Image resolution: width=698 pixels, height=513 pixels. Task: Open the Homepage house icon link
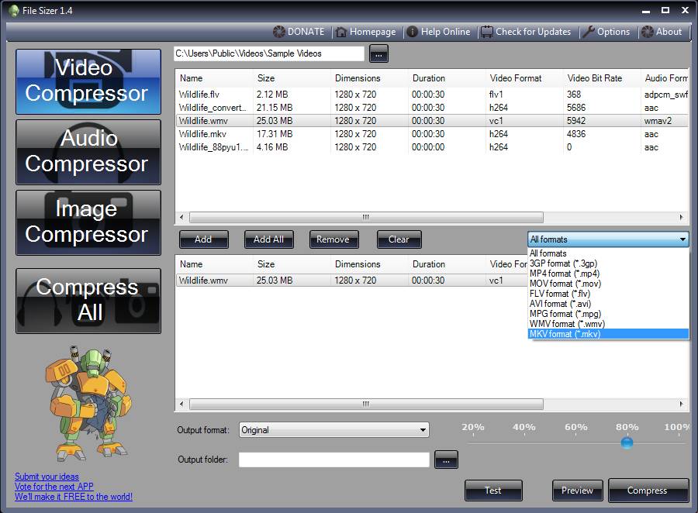click(x=341, y=32)
